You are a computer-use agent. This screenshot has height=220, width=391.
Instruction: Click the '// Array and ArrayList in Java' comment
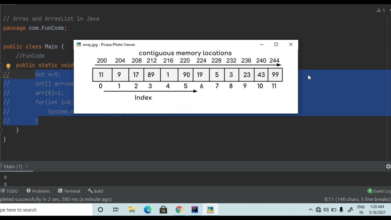pyautogui.click(x=51, y=19)
